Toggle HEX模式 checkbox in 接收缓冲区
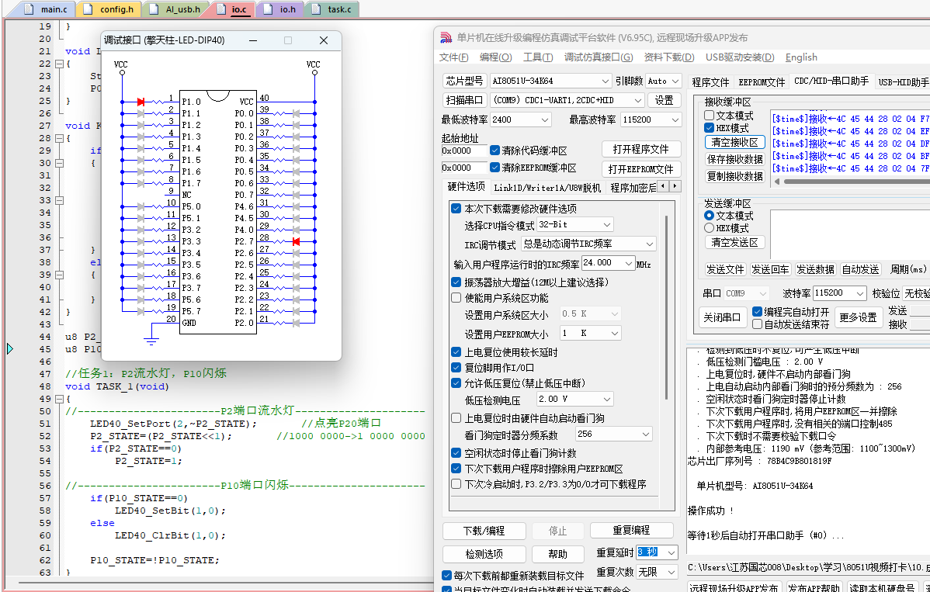The image size is (930, 592). tap(709, 128)
